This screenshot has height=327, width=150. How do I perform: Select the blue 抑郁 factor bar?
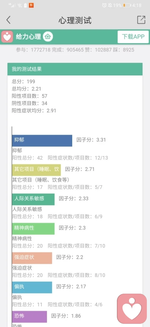(42, 141)
